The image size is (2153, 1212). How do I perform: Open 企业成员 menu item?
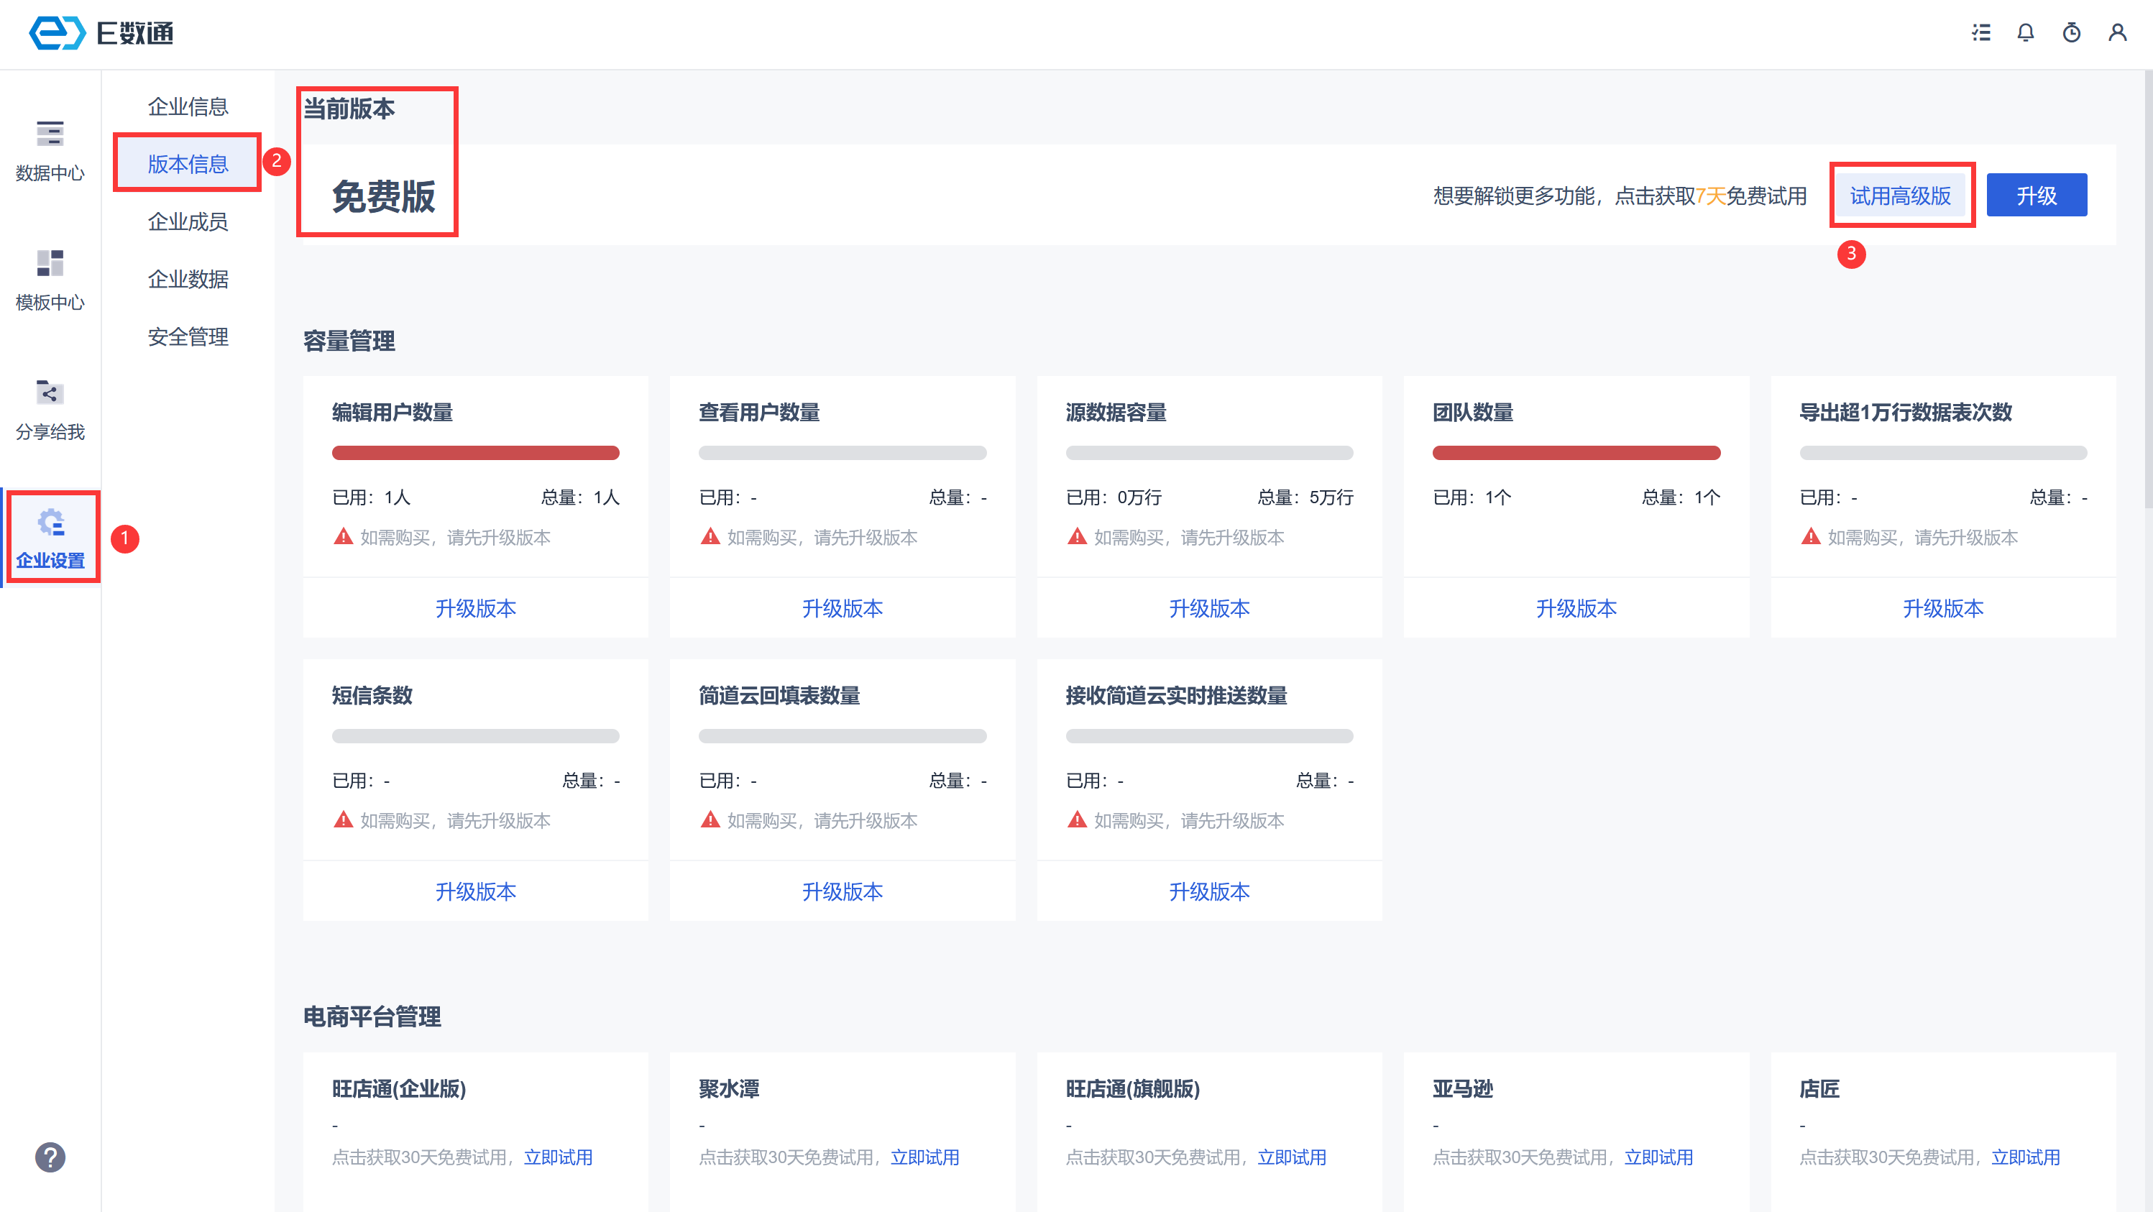188,221
